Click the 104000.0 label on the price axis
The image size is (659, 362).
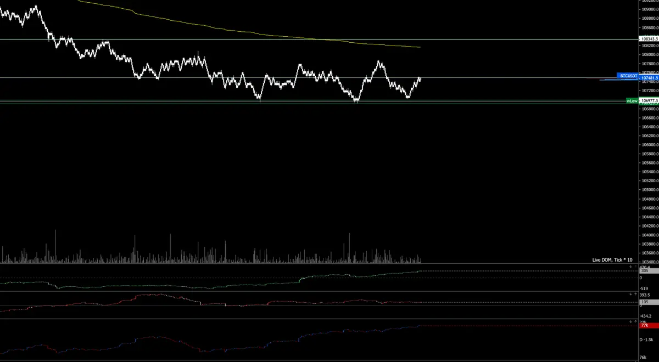click(650, 235)
